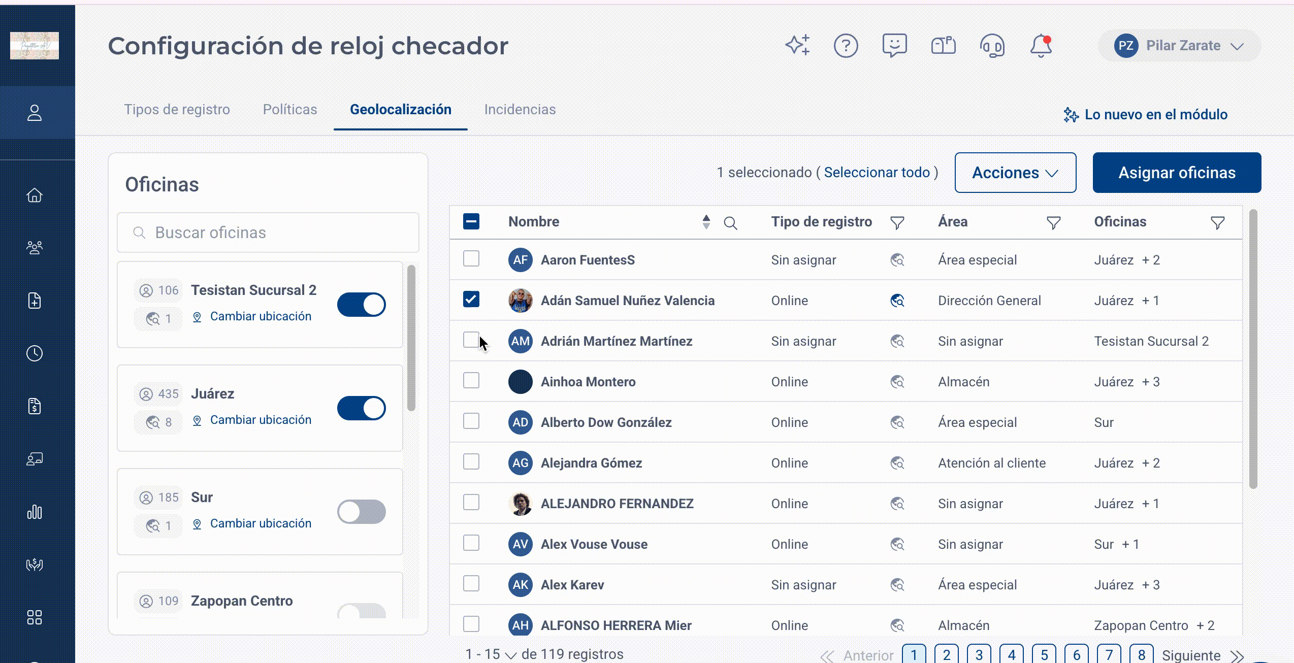Expand the Pilar Zarate user menu
The height and width of the screenshot is (663, 1294).
[1180, 46]
